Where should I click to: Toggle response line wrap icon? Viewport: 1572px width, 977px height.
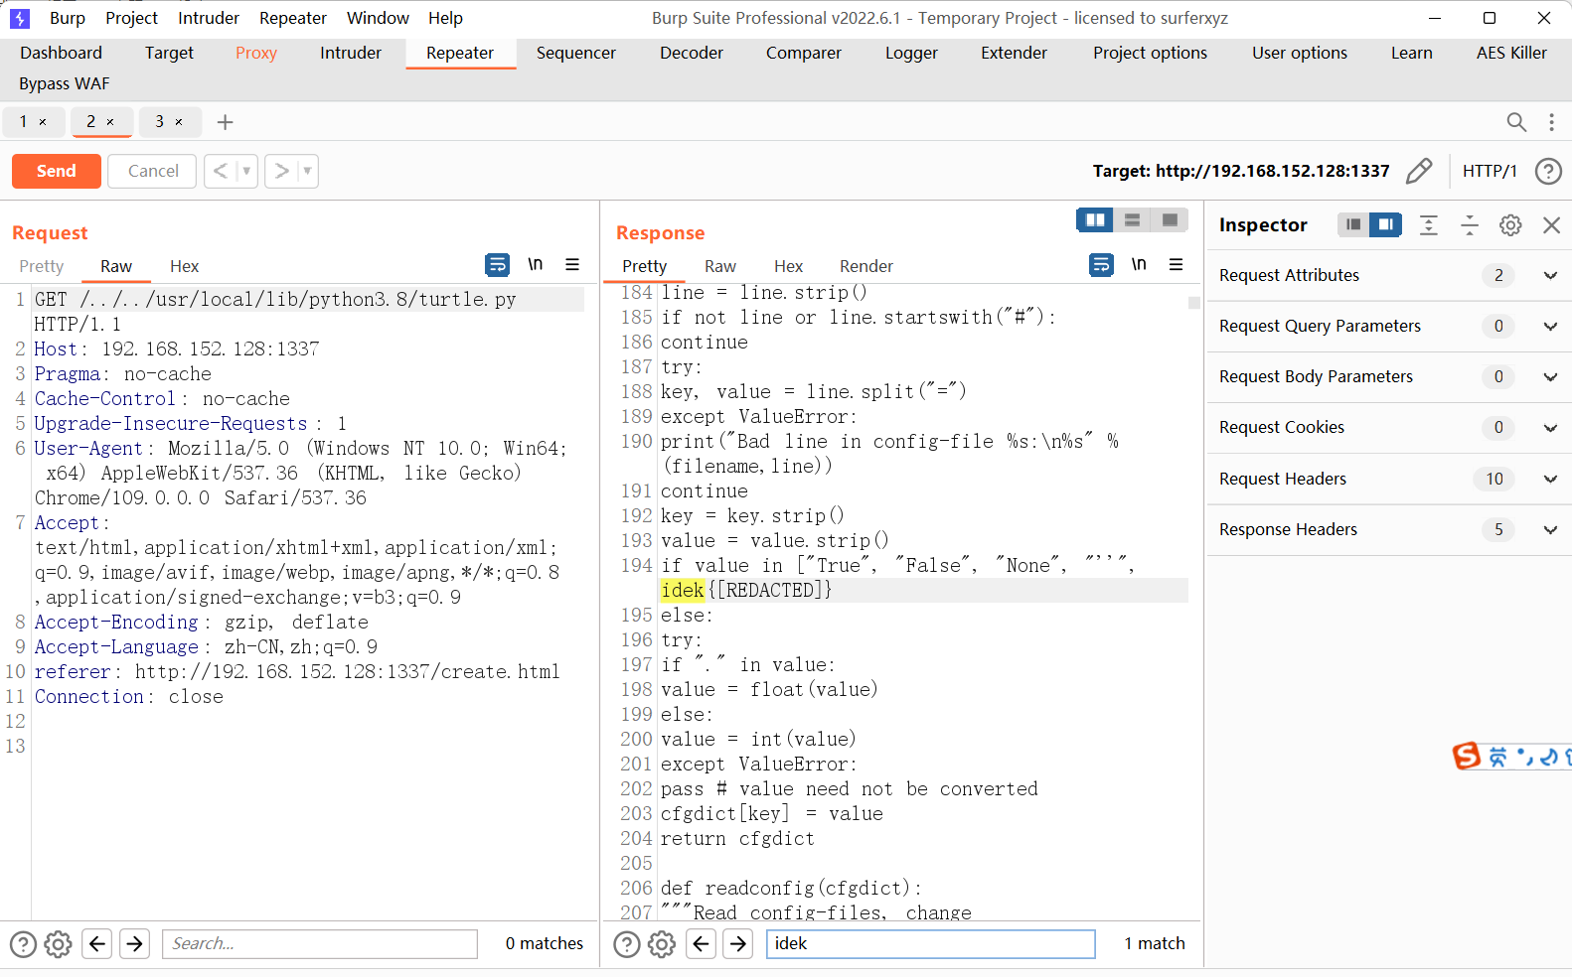pos(1101,264)
